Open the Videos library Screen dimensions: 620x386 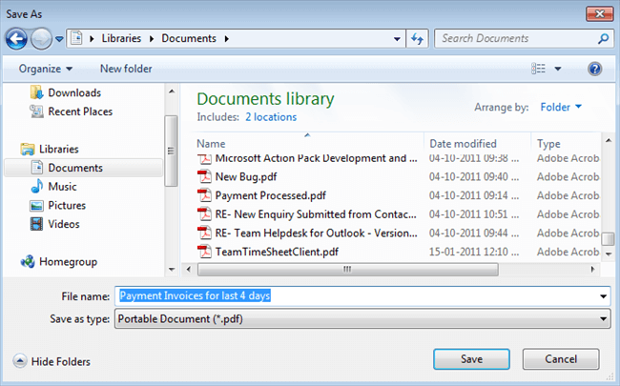[x=64, y=224]
